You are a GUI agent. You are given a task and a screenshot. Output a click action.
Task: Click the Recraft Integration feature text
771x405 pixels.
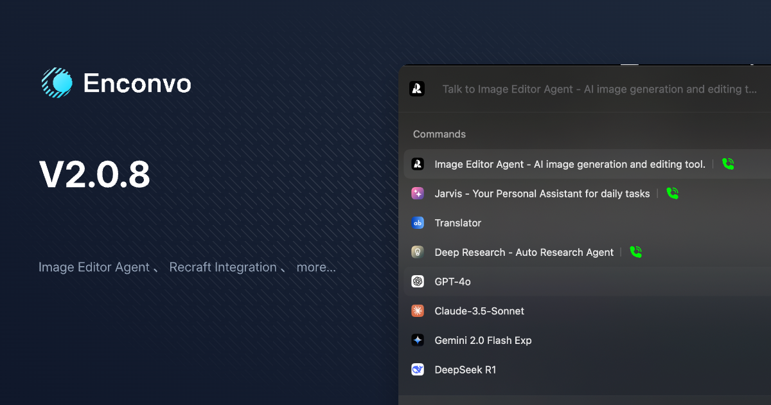click(x=223, y=267)
